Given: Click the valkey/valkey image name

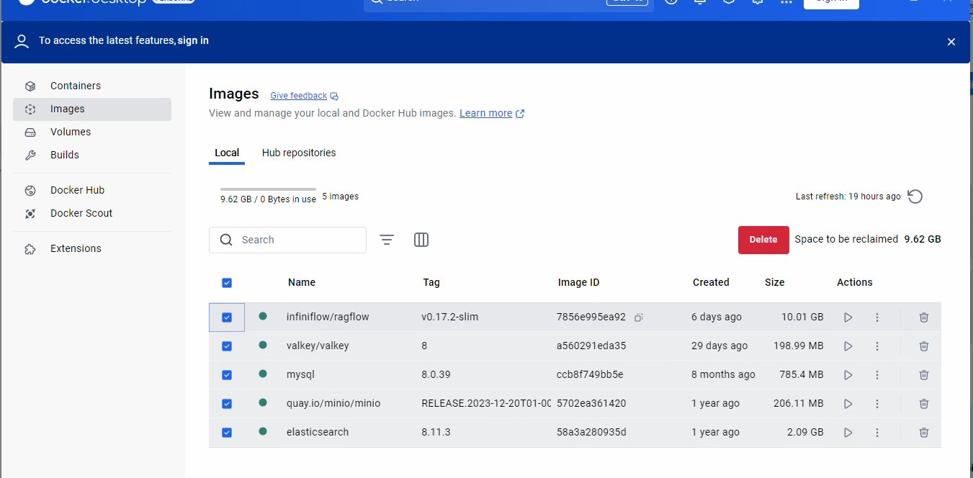Looking at the screenshot, I should [x=318, y=346].
